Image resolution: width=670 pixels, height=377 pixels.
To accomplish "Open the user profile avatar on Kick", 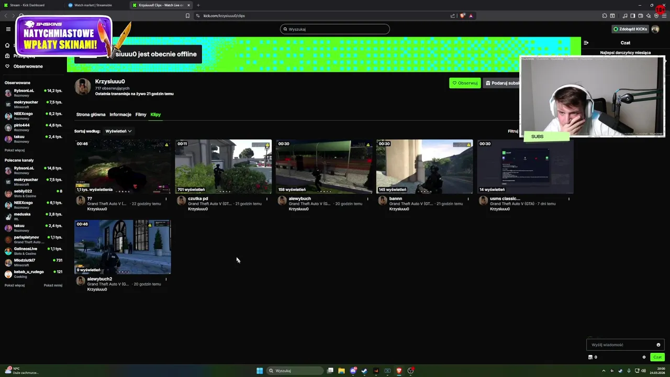I will [655, 29].
